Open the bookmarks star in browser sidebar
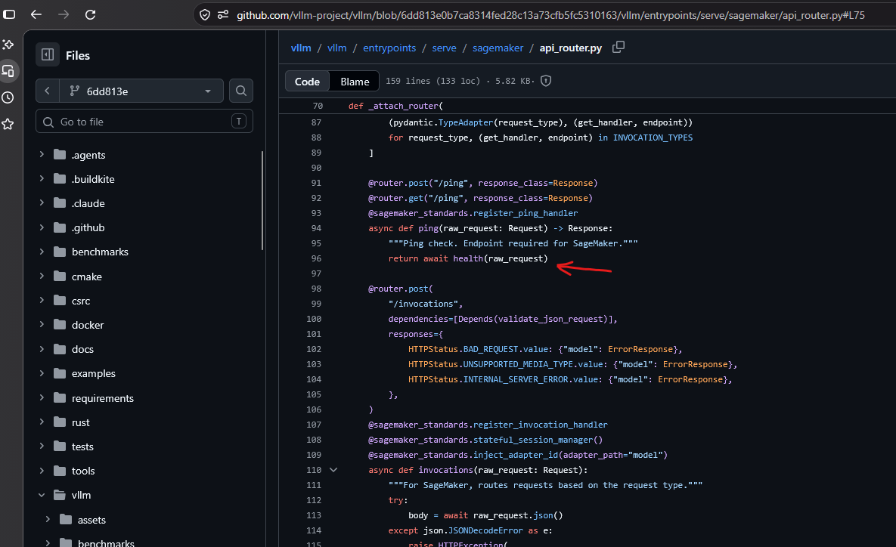 click(x=8, y=124)
